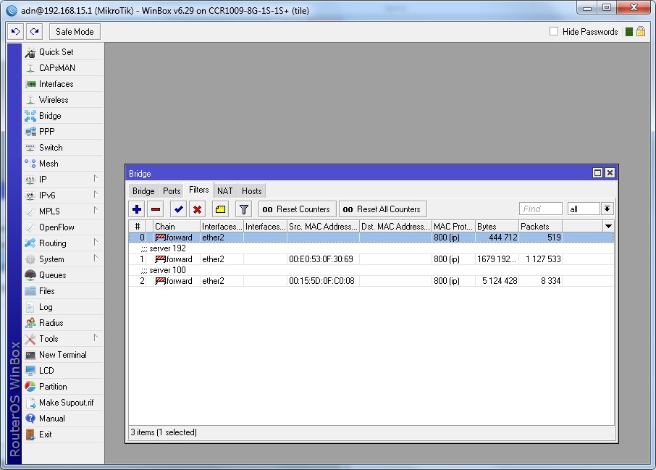Toggle the Hide Passwords checkbox
656x470 pixels.
(554, 32)
